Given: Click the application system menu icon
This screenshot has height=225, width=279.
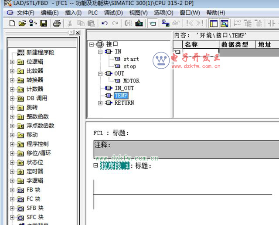Looking at the screenshot, I should point(10,13).
